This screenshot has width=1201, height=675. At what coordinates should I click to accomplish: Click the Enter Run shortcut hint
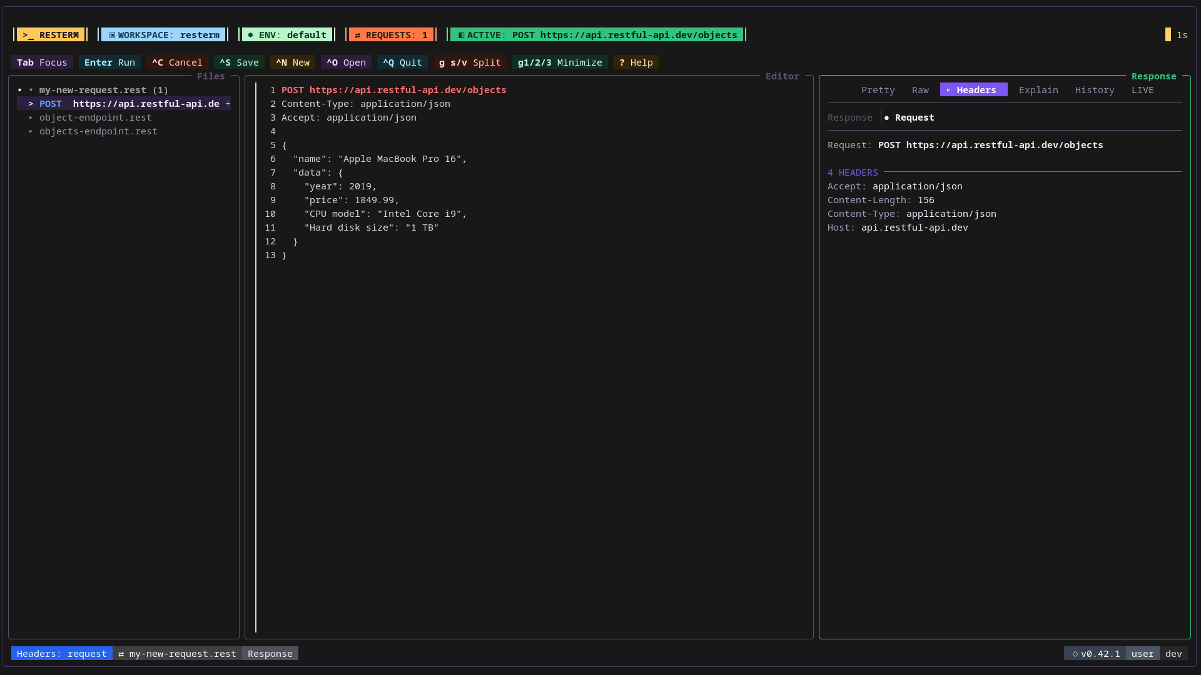pyautogui.click(x=109, y=62)
